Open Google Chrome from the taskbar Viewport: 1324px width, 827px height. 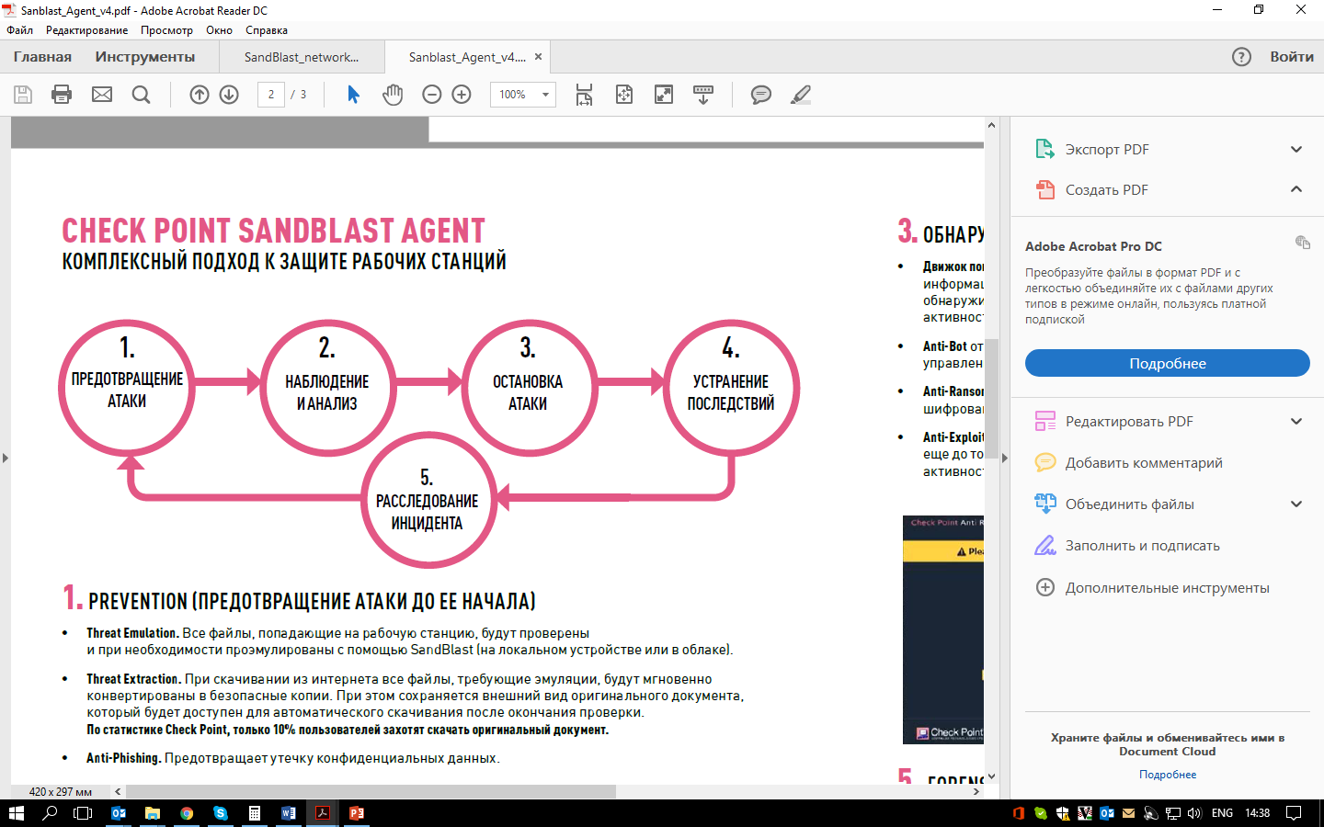[187, 813]
